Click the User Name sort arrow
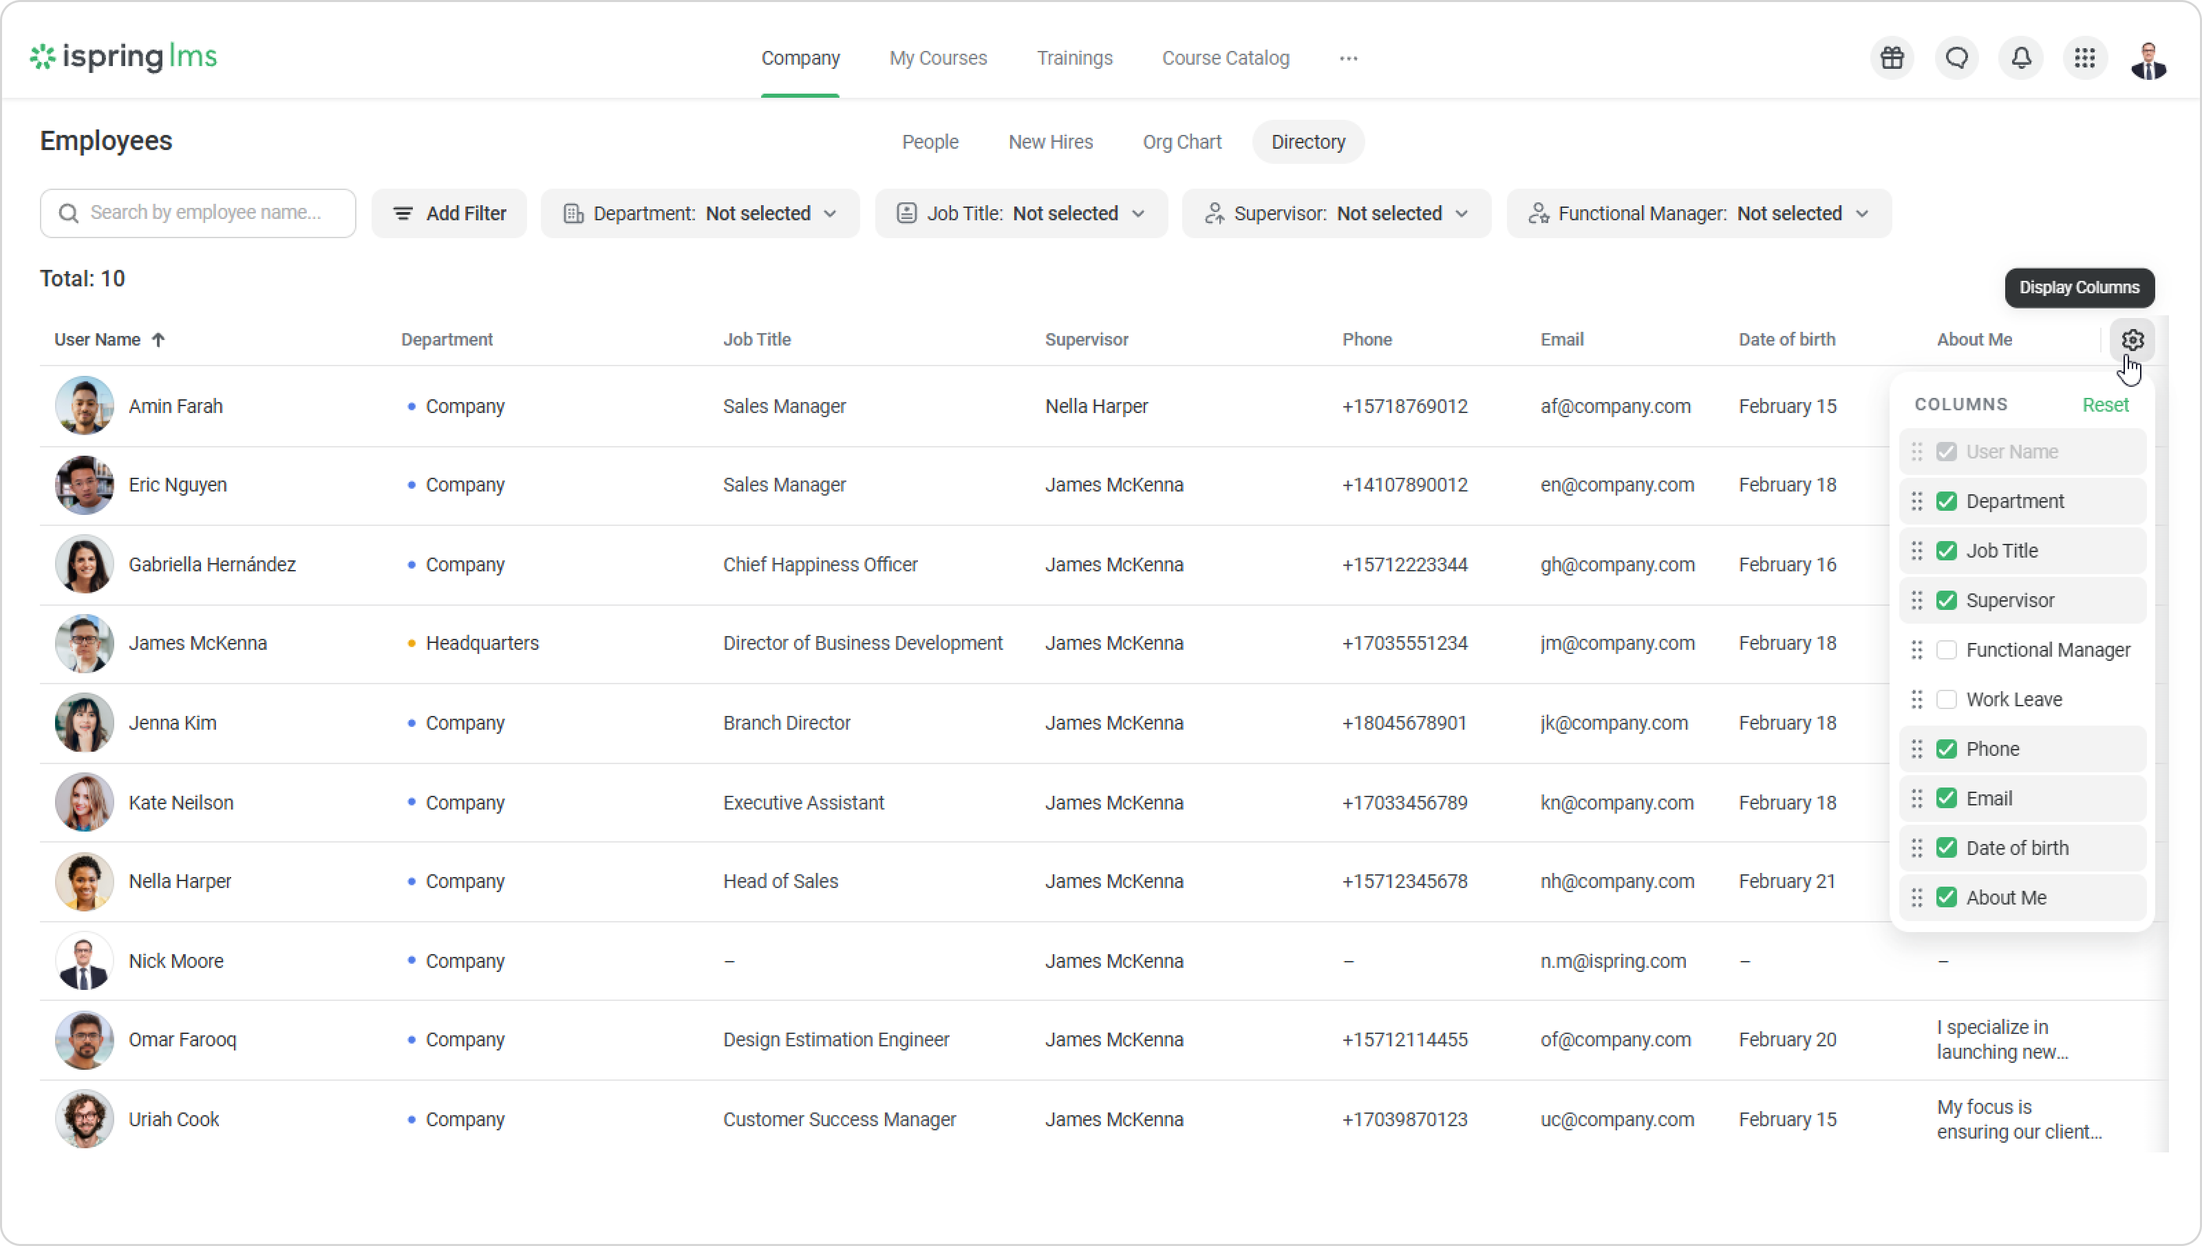Screen dimensions: 2202x1246 tap(158, 340)
